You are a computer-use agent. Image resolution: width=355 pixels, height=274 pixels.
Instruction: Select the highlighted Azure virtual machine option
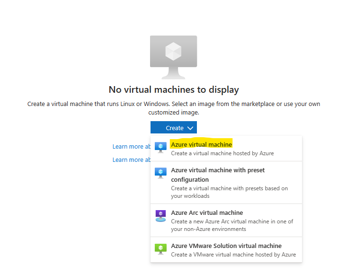click(x=202, y=144)
